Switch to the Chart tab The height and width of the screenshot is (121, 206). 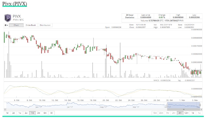click(16, 25)
